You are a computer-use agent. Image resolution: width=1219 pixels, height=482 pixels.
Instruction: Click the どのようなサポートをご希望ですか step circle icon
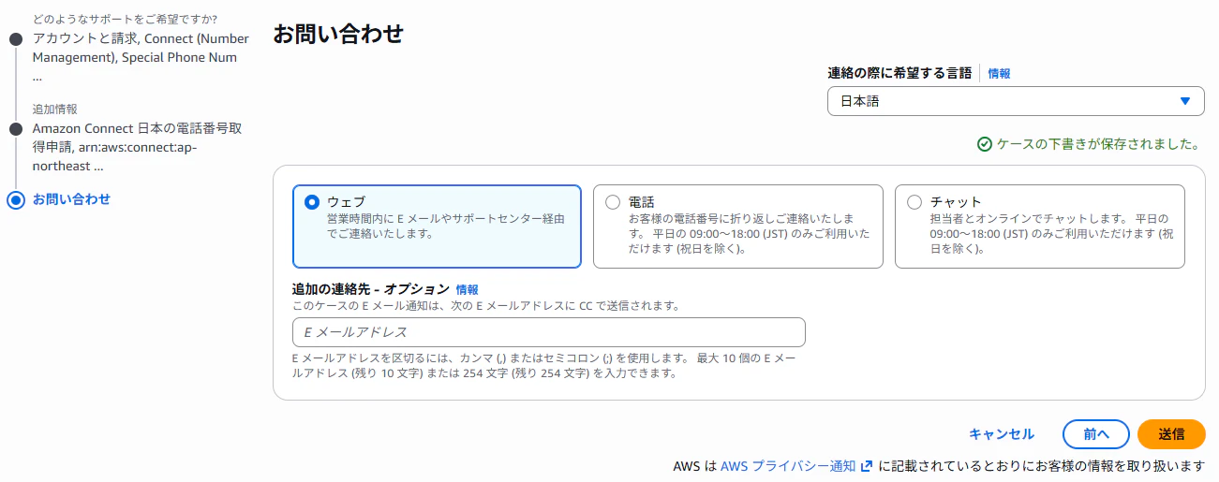click(x=15, y=38)
